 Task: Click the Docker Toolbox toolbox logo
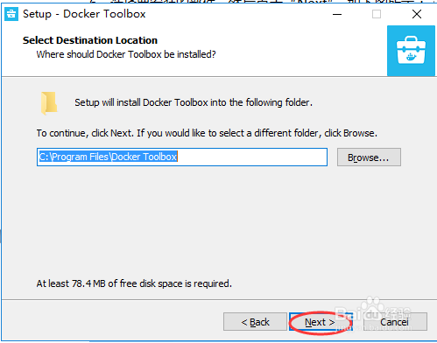[x=411, y=51]
